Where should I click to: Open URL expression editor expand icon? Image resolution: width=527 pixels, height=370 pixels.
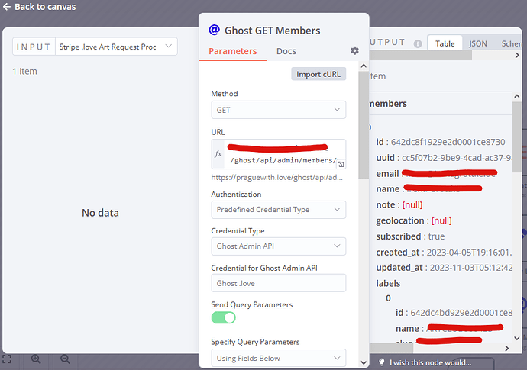341,164
